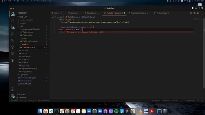Open Spotify from the Dock
This screenshot has height=115, width=205.
[116, 111]
